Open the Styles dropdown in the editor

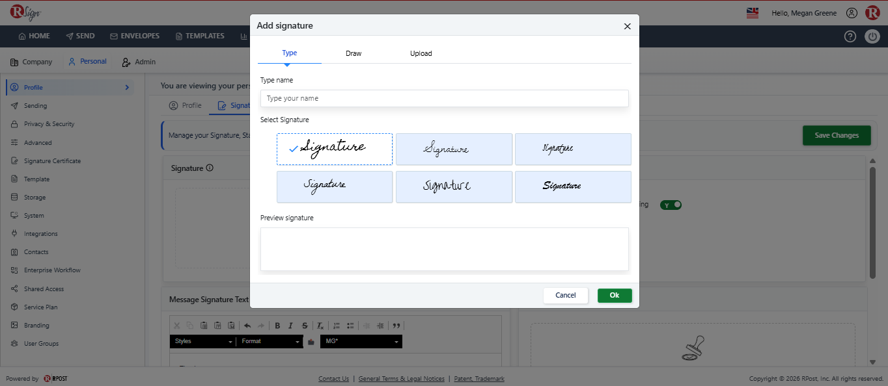point(202,341)
